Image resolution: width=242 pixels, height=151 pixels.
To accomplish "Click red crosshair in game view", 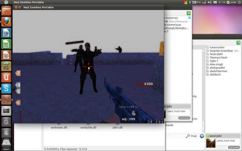I will point(88,67).
